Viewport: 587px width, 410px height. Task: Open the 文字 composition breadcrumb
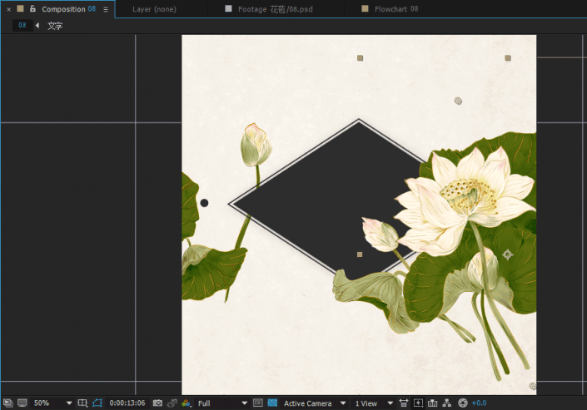click(x=55, y=26)
